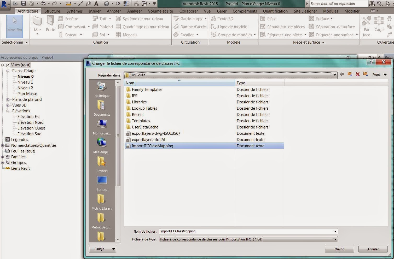This screenshot has width=394, height=259.
Task: Open Metric Library in the places bar
Action: tap(102, 202)
